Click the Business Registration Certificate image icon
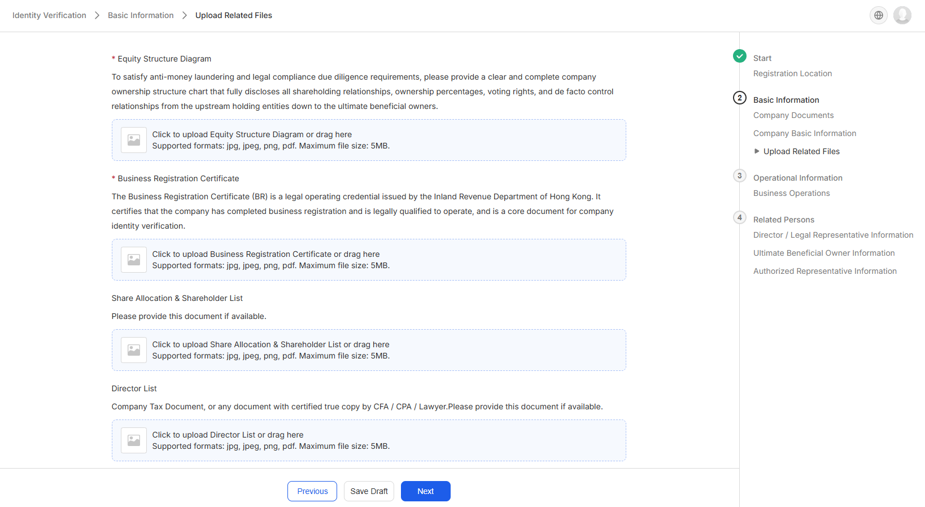Image resolution: width=925 pixels, height=507 pixels. [x=134, y=260]
